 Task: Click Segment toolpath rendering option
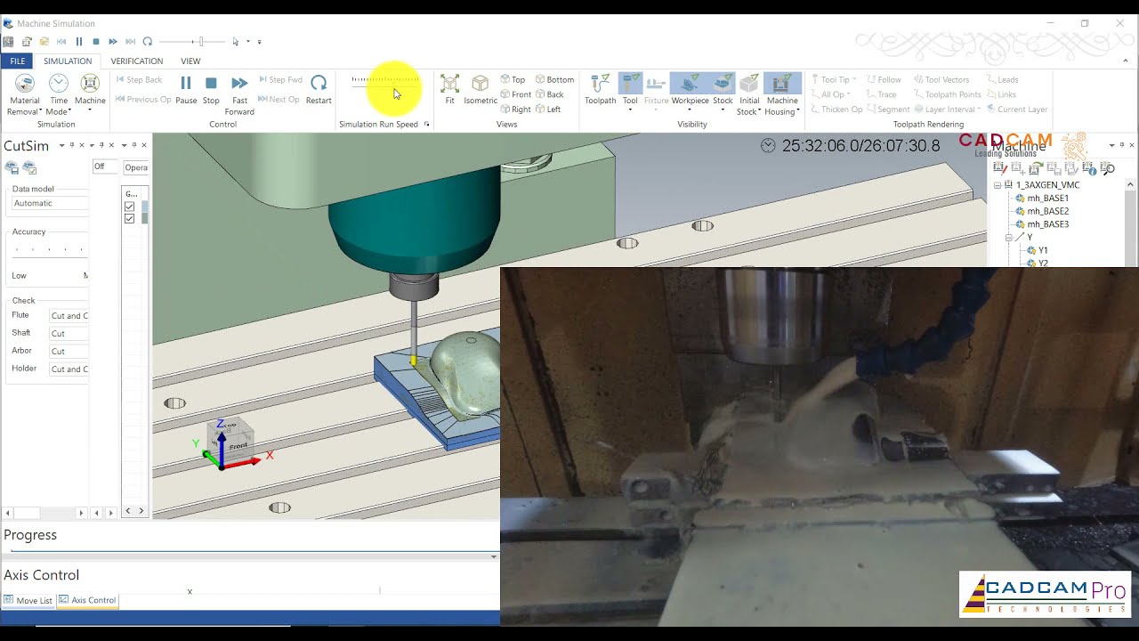(888, 110)
